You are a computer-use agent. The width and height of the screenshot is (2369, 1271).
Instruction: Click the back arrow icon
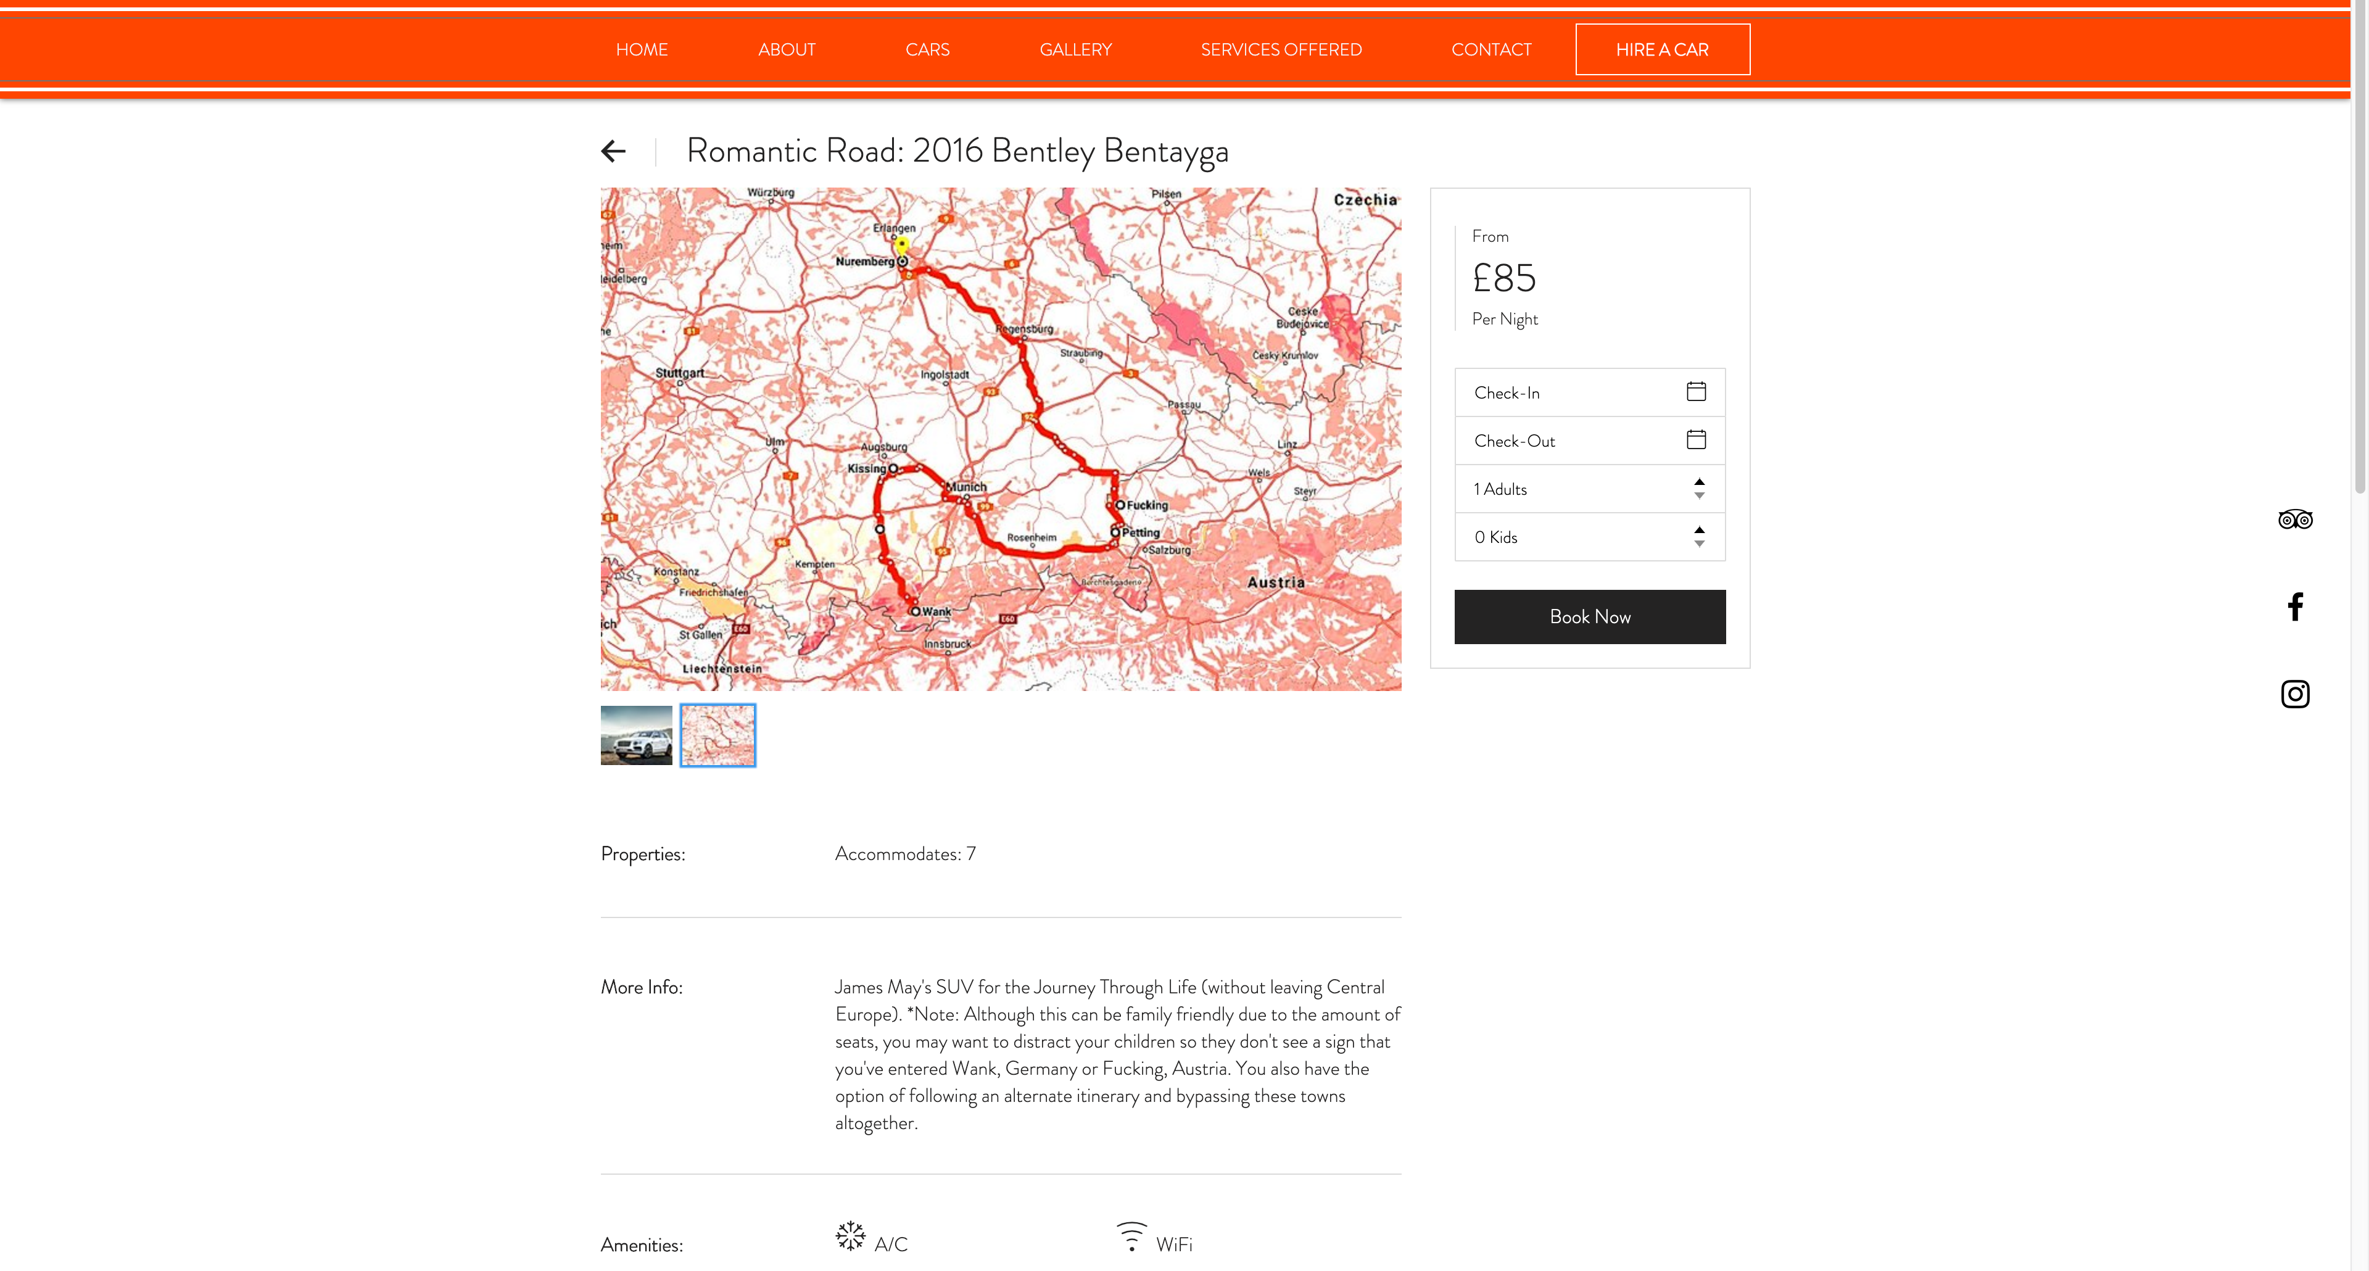click(613, 151)
